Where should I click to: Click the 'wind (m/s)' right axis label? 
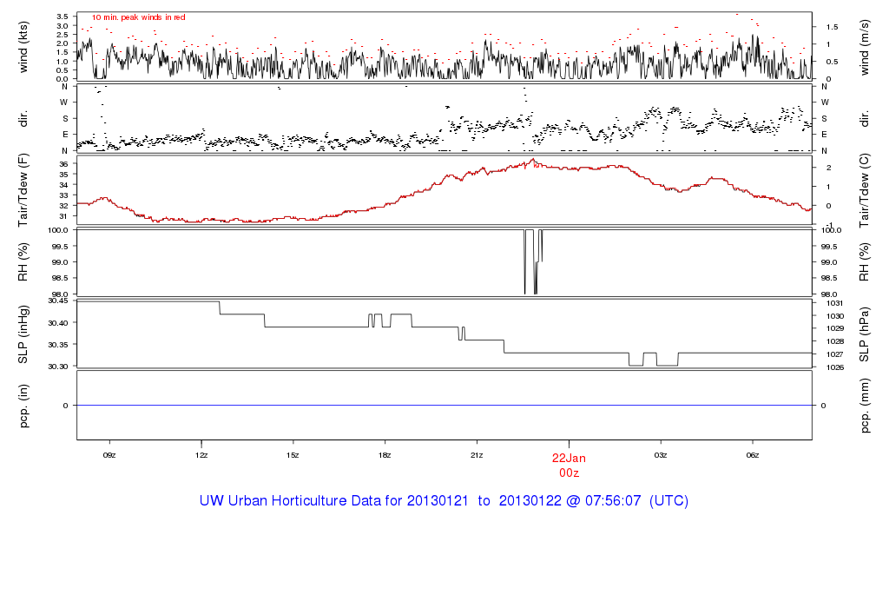865,47
